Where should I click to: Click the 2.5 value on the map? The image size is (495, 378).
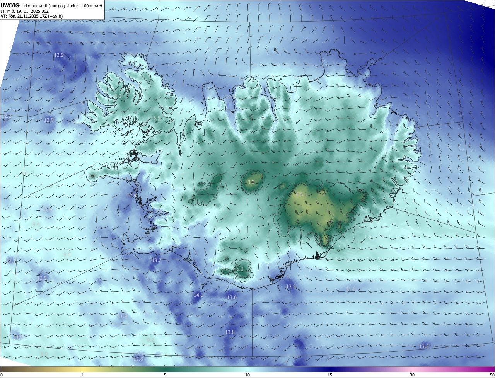tap(300, 195)
